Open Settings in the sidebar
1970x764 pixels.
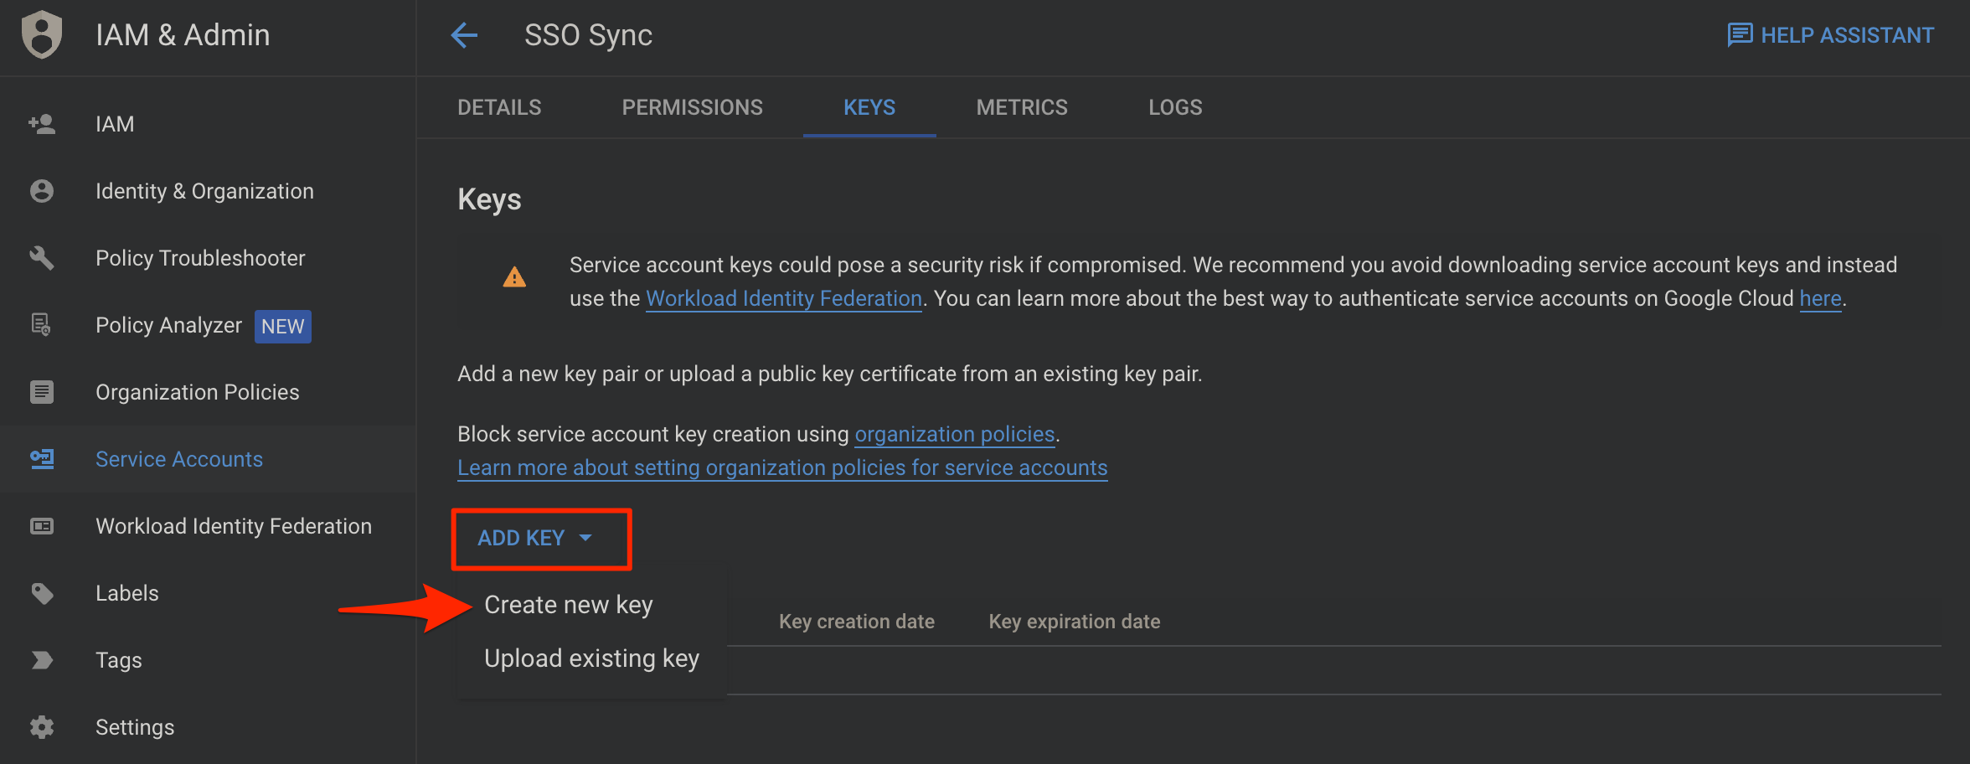pyautogui.click(x=135, y=727)
